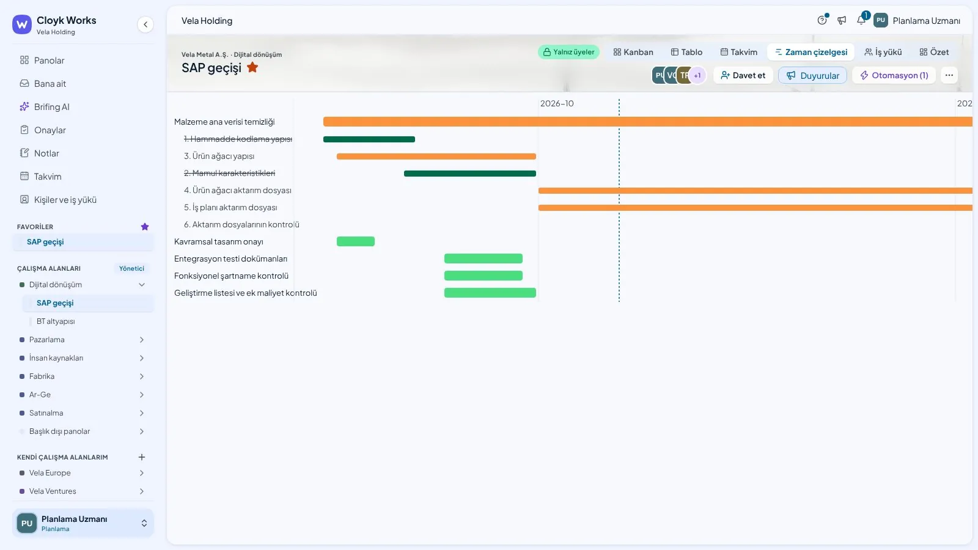Open Otomasyon (1) settings
Image resolution: width=978 pixels, height=550 pixels.
(x=894, y=75)
